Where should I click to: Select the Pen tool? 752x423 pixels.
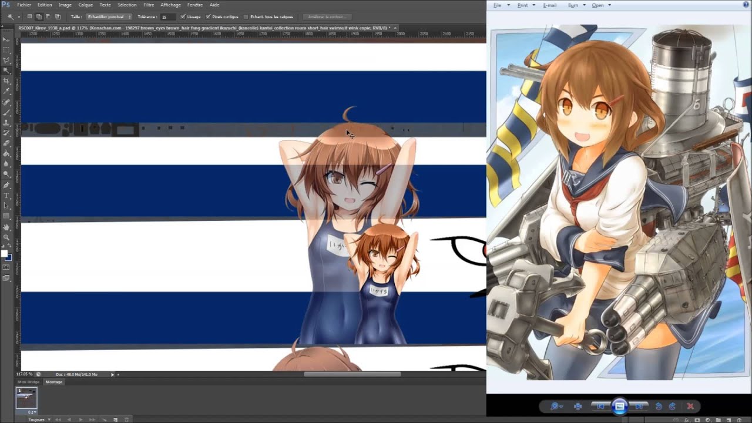coord(6,184)
